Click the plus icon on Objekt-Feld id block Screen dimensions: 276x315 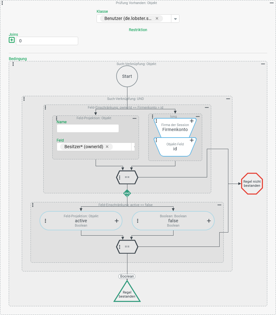pos(192,140)
